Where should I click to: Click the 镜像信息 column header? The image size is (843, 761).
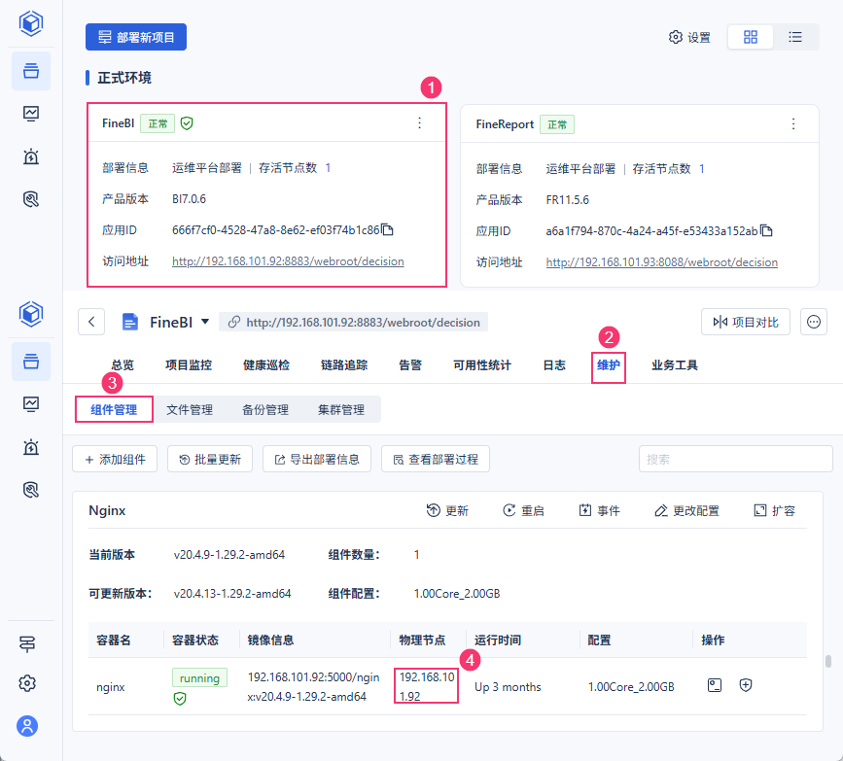[270, 640]
